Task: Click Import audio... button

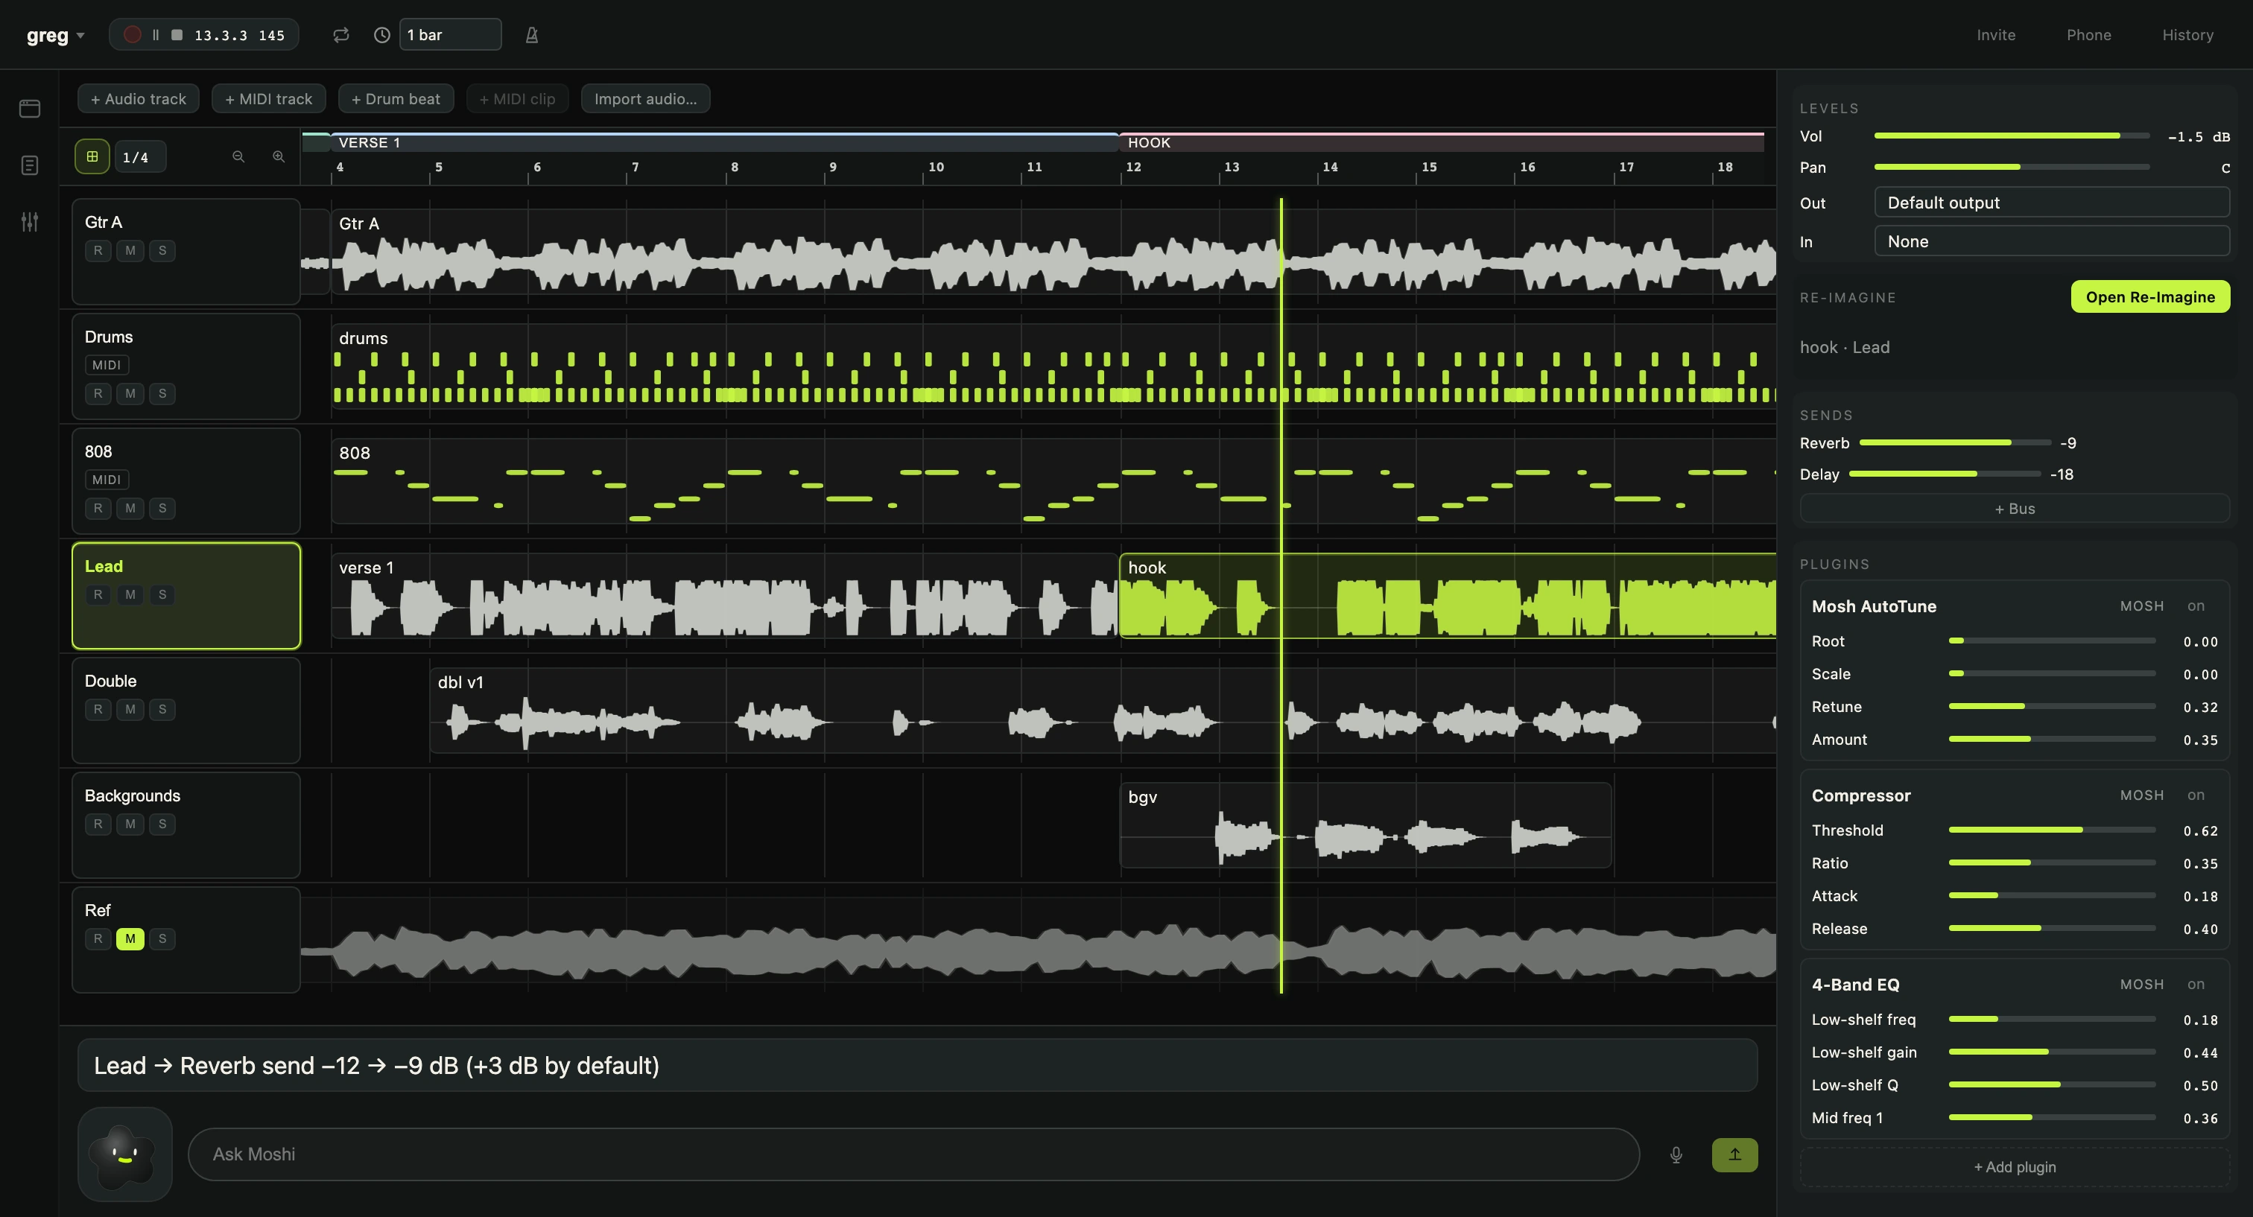Action: coord(645,99)
